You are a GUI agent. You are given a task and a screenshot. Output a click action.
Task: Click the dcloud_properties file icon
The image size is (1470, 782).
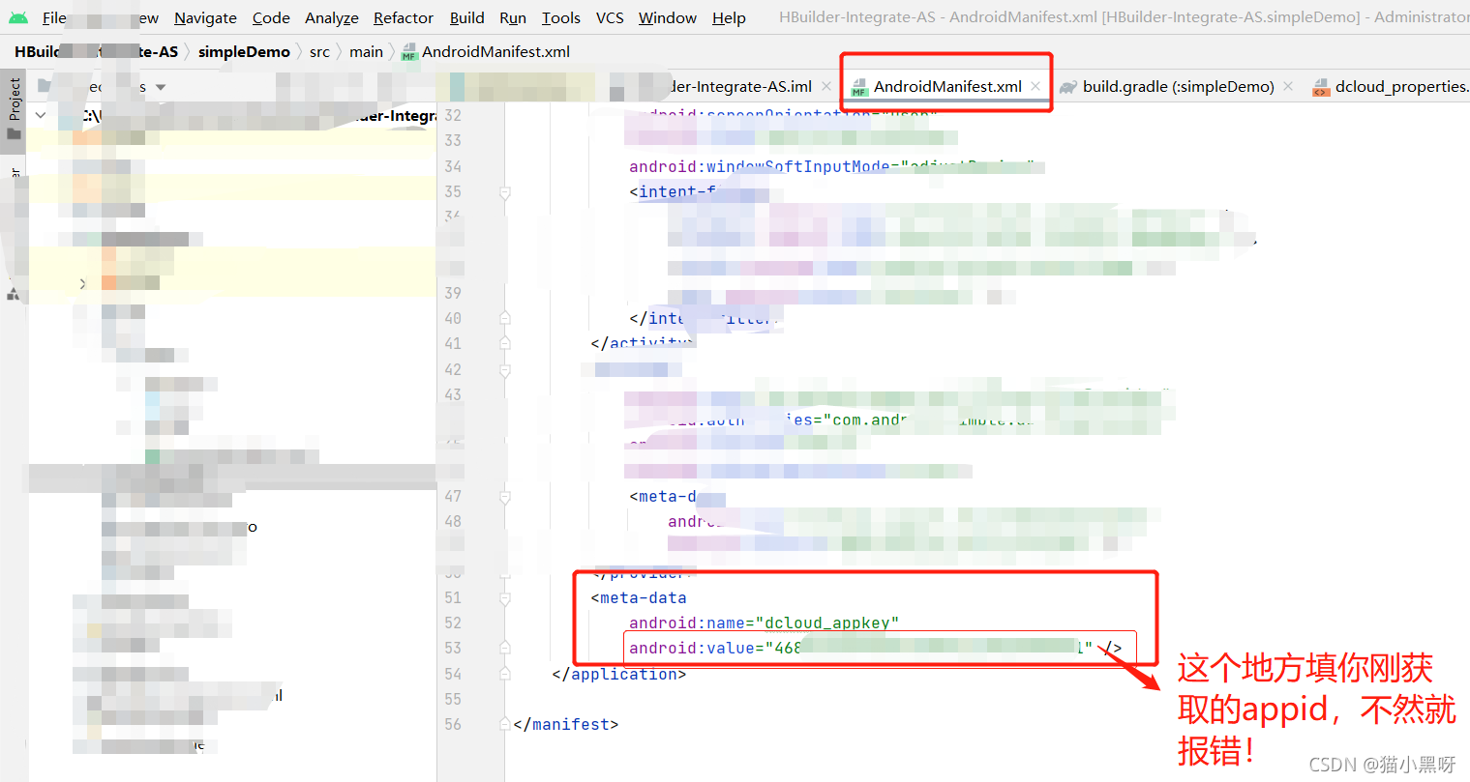pos(1321,88)
